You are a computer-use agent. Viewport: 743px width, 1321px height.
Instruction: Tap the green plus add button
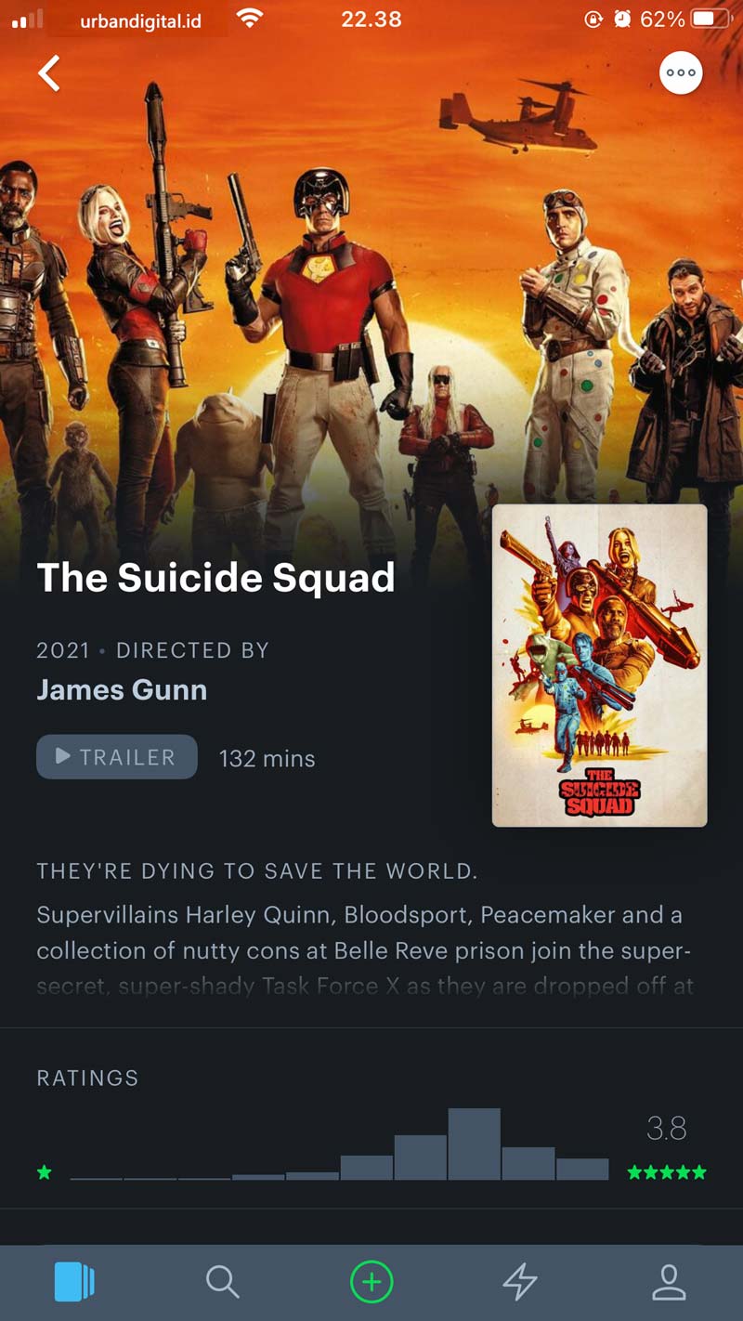point(371,1283)
